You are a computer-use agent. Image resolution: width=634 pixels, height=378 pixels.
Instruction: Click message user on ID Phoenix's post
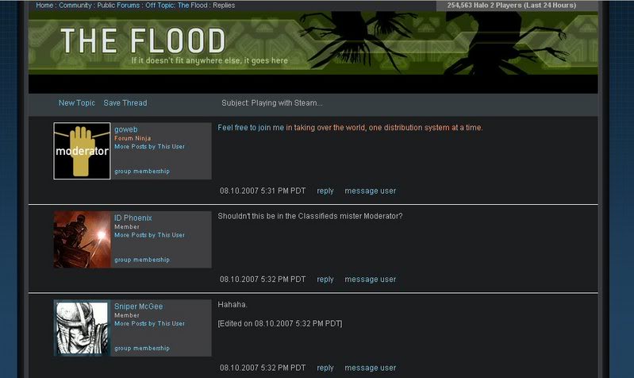click(371, 280)
